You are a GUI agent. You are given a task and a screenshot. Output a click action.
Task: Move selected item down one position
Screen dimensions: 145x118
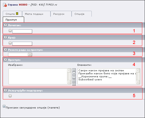coord(74,77)
